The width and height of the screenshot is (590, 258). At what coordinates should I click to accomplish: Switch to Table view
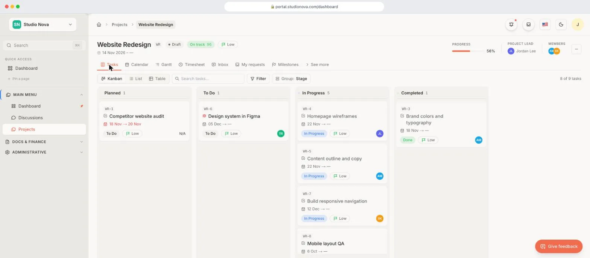[x=157, y=79]
